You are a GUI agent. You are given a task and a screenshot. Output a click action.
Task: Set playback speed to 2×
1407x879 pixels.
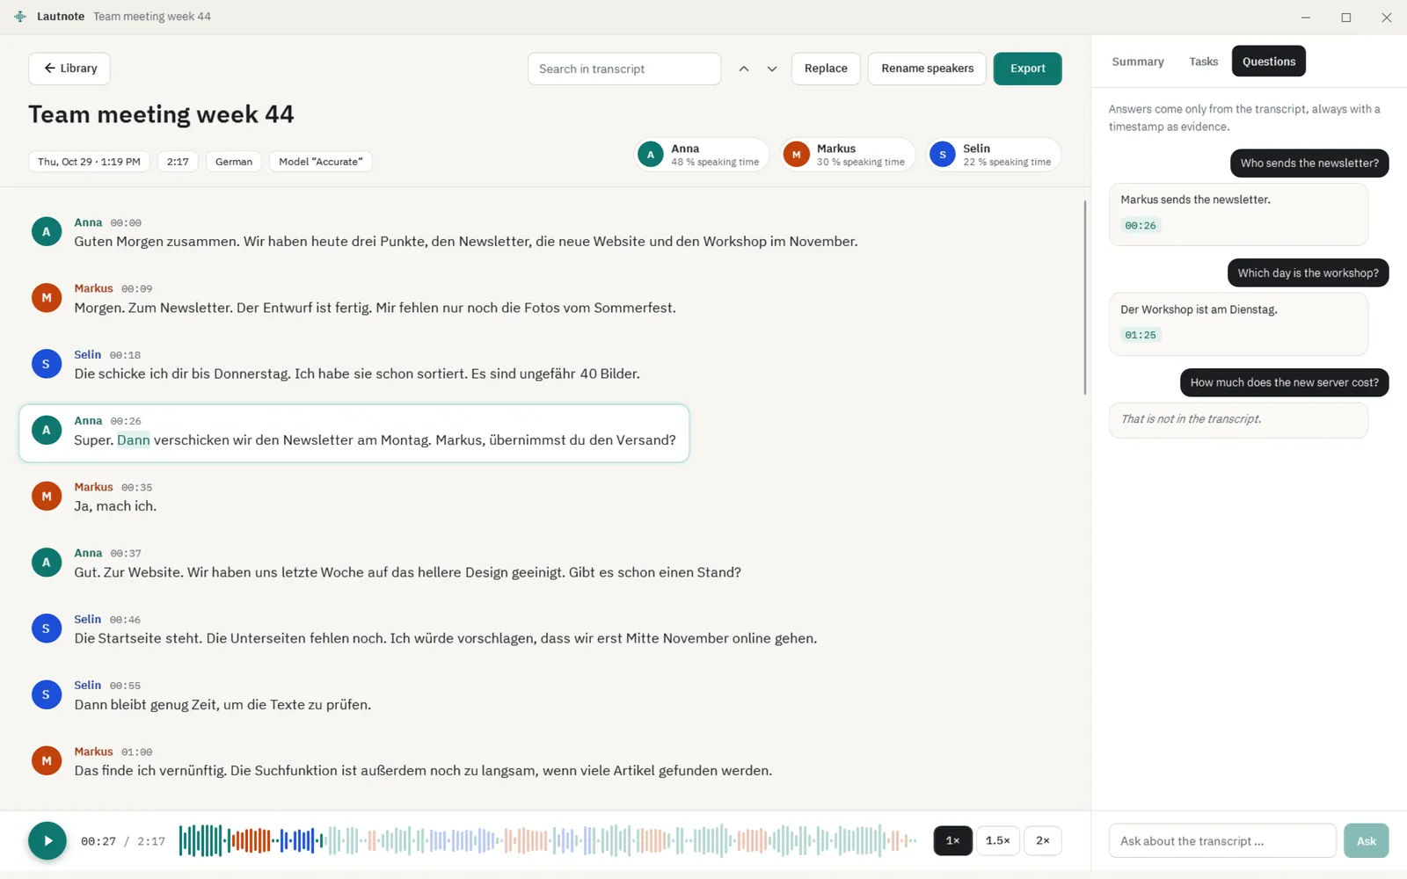(1043, 841)
